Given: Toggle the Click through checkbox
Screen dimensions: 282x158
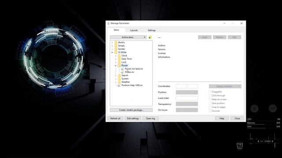Looking at the screenshot, I should click(x=210, y=96).
